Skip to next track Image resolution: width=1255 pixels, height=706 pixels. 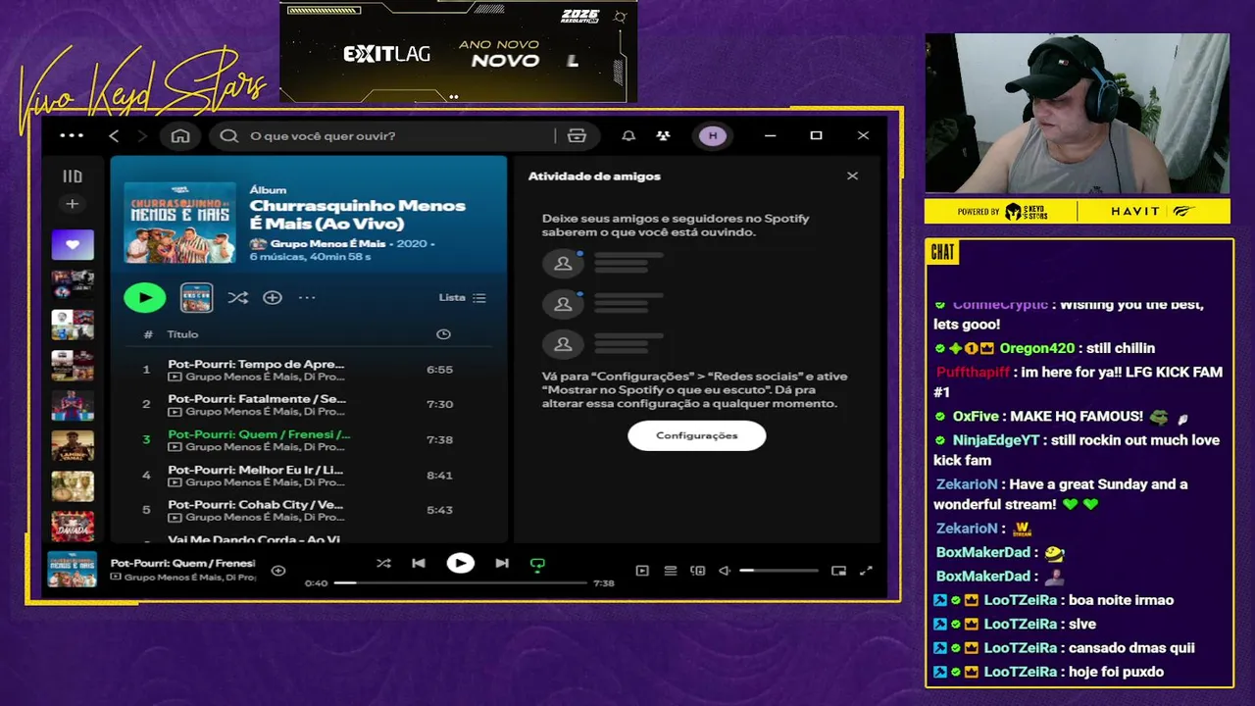click(x=502, y=563)
